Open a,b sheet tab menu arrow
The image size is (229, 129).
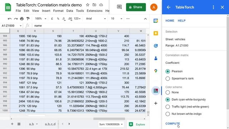[37, 124]
